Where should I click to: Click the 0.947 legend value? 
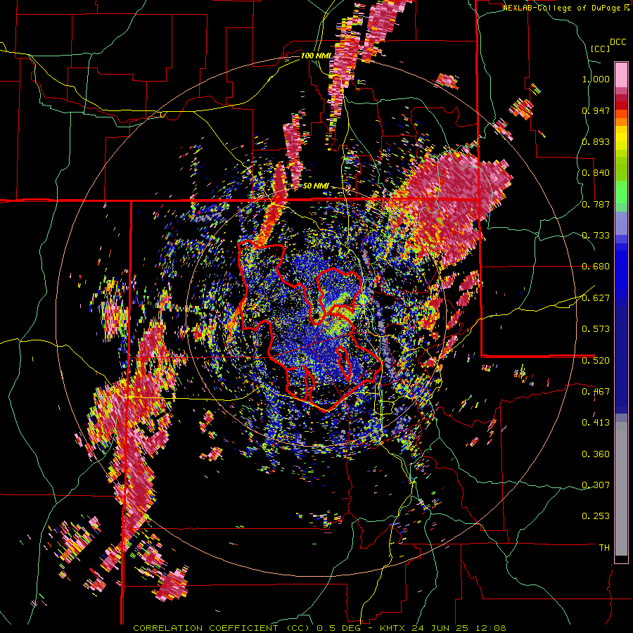click(596, 110)
